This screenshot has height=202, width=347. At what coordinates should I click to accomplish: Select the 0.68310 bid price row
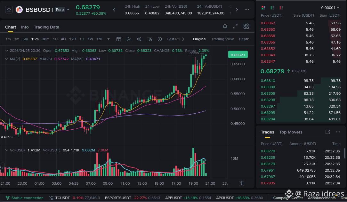point(301,81)
